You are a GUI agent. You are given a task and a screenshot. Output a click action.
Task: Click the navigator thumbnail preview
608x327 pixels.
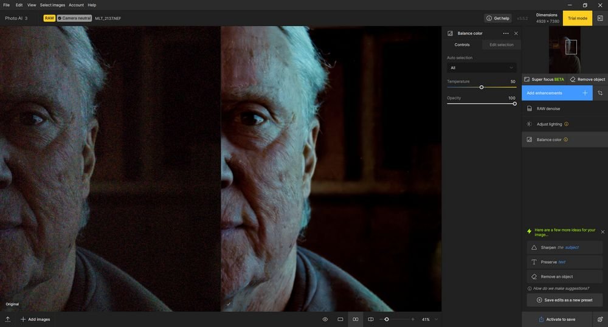(565, 50)
